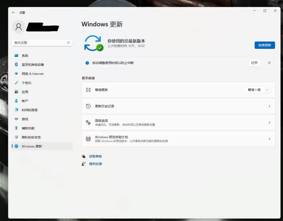Expand pause duration options with chevron
The image size is (283, 221).
267,90
